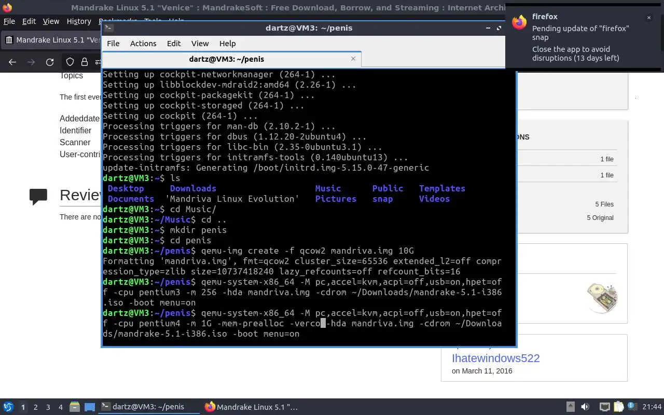Click 'Identifier' metadata label

(75, 130)
